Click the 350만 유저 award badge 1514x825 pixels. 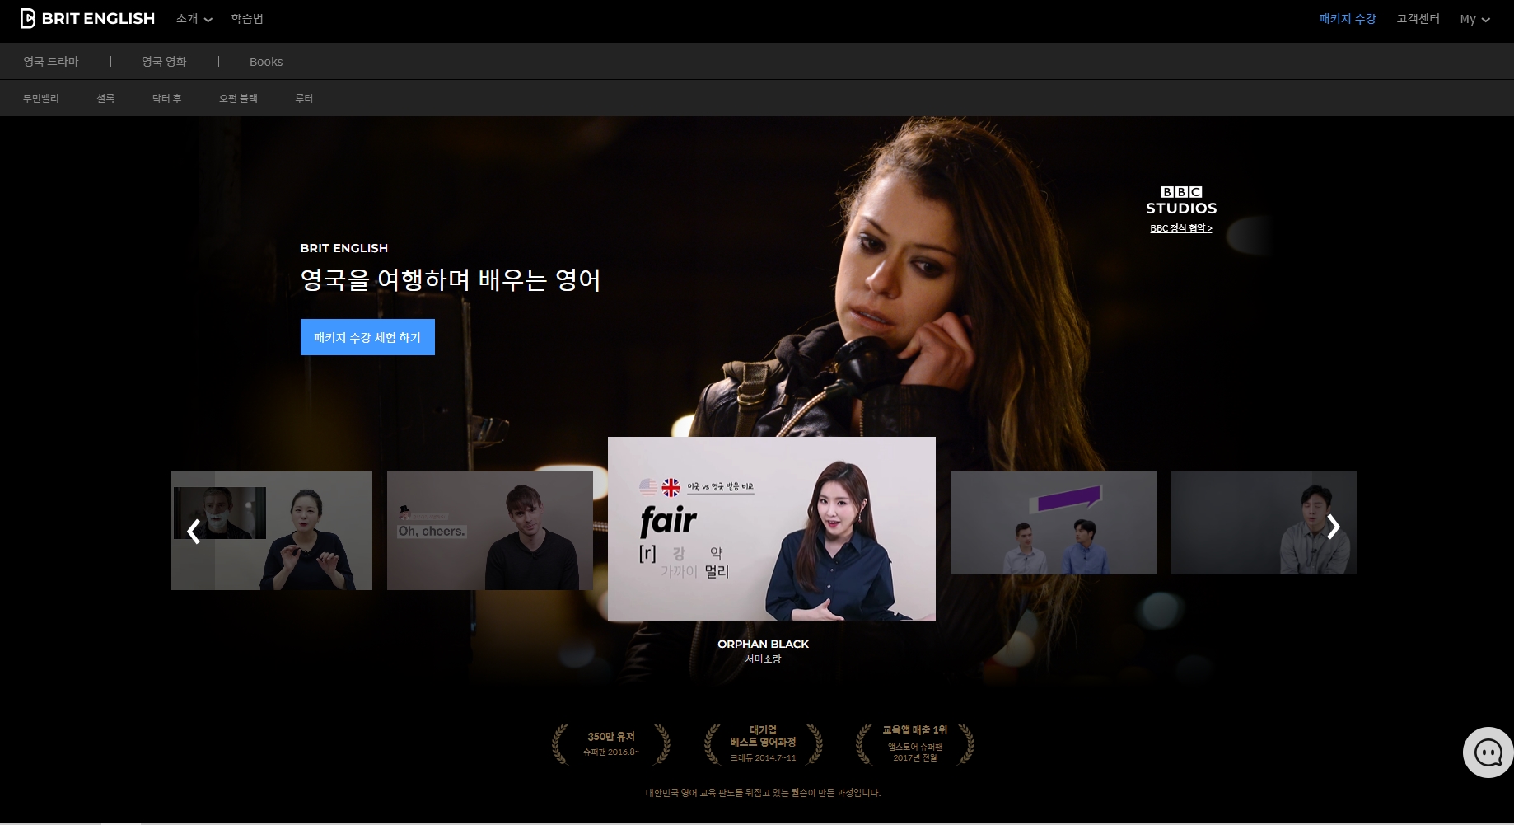click(611, 744)
